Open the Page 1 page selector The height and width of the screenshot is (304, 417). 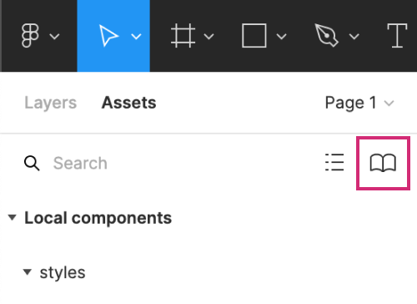pos(359,103)
